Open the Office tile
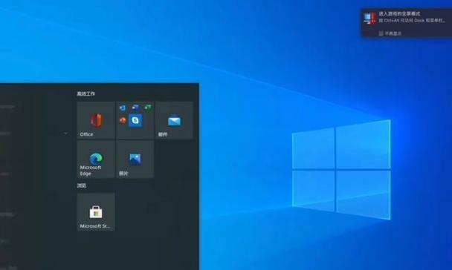The width and height of the screenshot is (452, 270). point(96,120)
